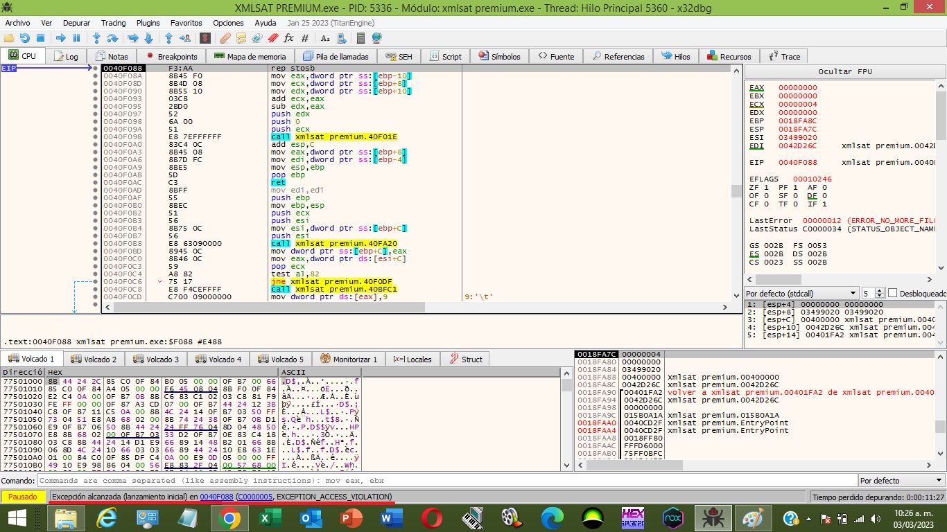Focus the Comando input field
This screenshot has height=532, width=947.
(447, 480)
